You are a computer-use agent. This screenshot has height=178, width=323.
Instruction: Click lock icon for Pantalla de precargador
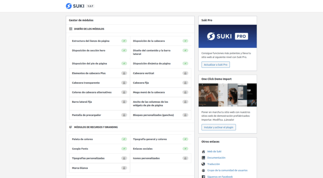[x=124, y=115]
